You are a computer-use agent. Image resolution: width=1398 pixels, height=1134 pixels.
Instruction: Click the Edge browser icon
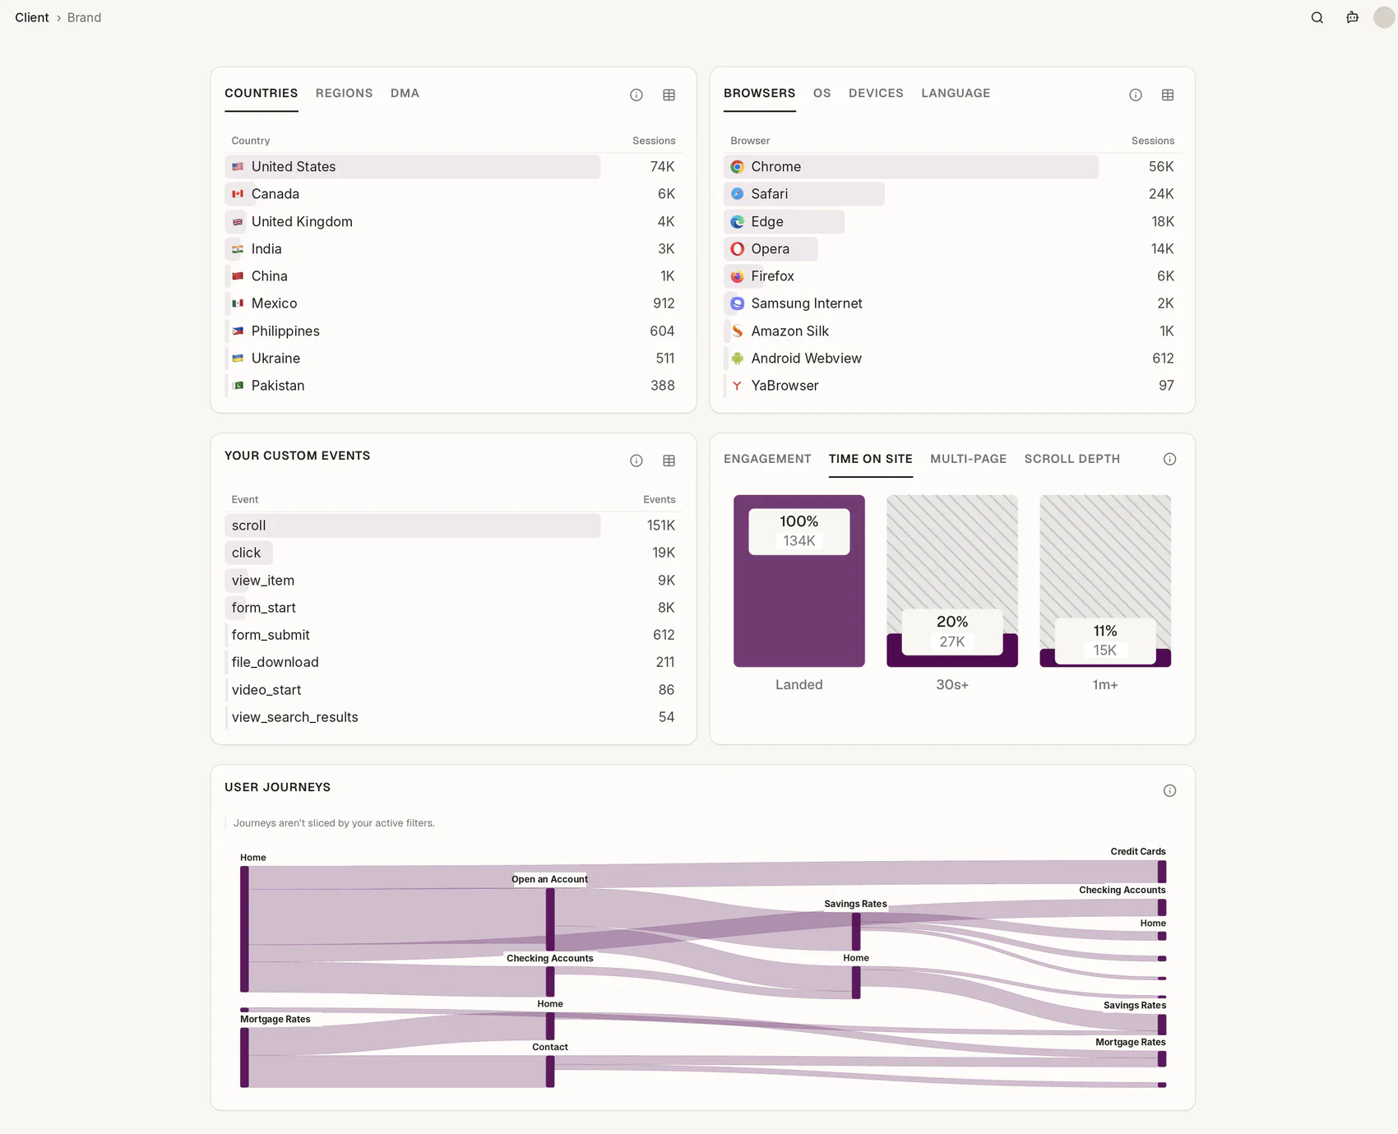pos(738,222)
